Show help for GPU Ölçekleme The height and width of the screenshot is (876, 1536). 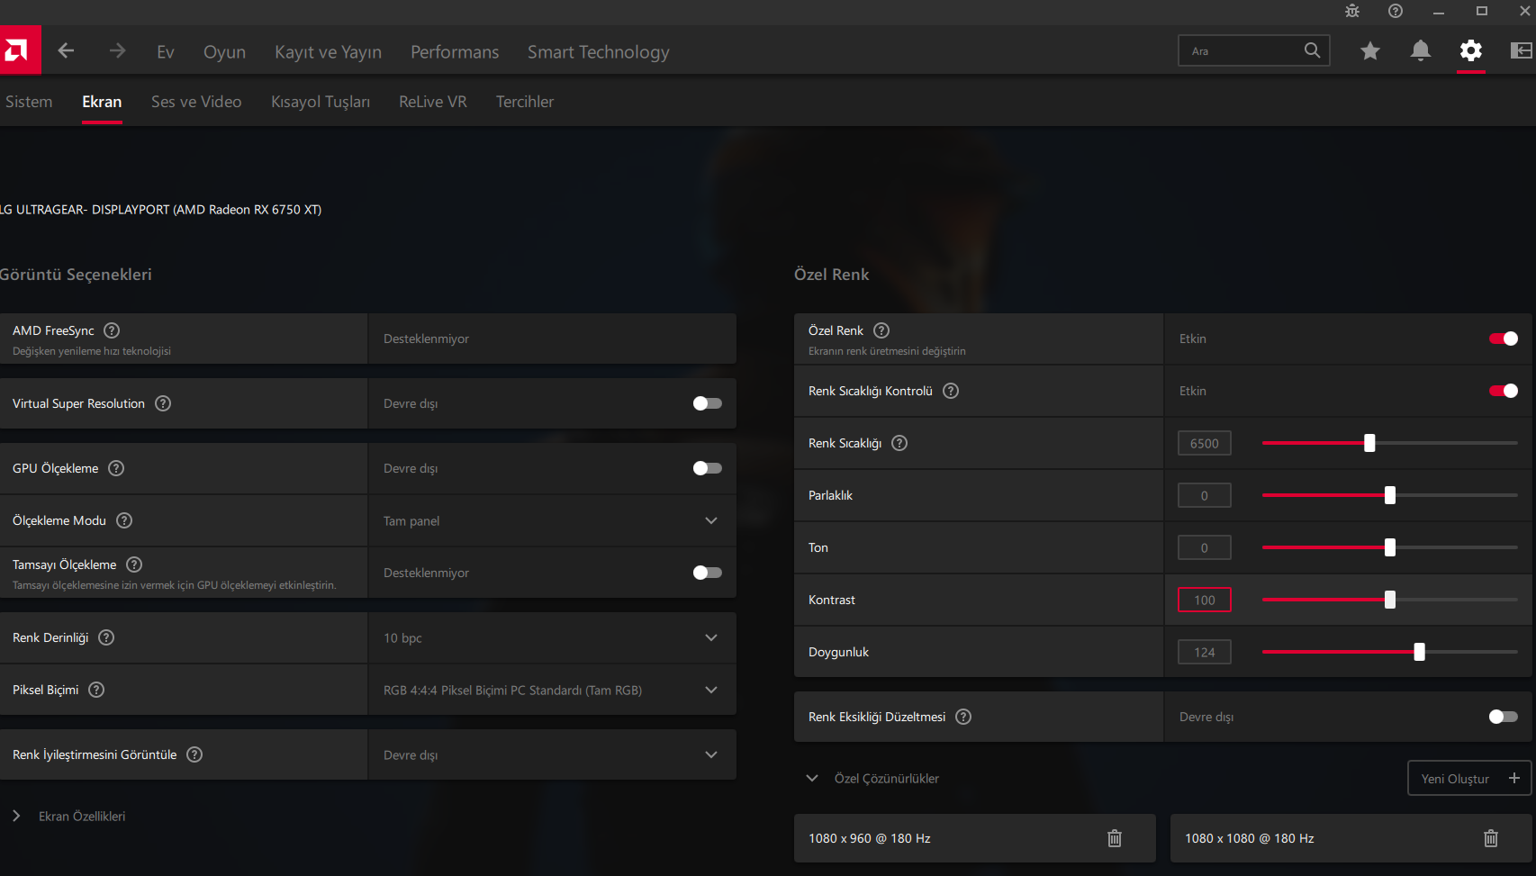(x=116, y=468)
